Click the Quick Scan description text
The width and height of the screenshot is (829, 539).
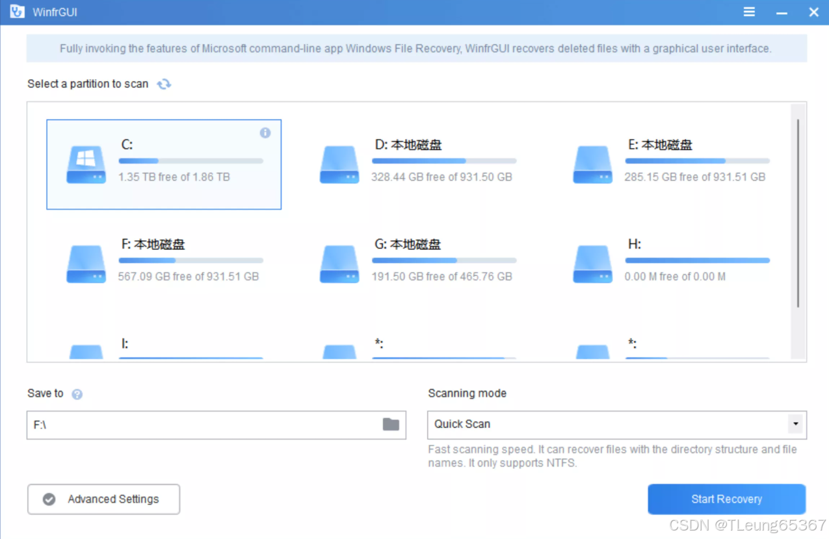click(x=612, y=456)
